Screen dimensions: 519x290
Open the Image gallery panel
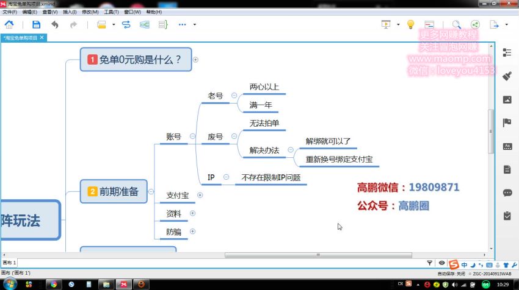point(507,99)
